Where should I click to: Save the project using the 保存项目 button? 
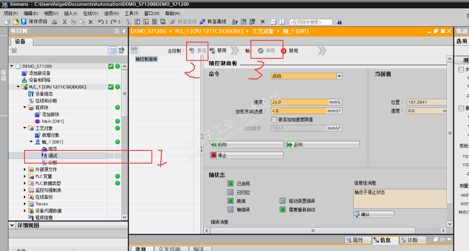(x=34, y=22)
